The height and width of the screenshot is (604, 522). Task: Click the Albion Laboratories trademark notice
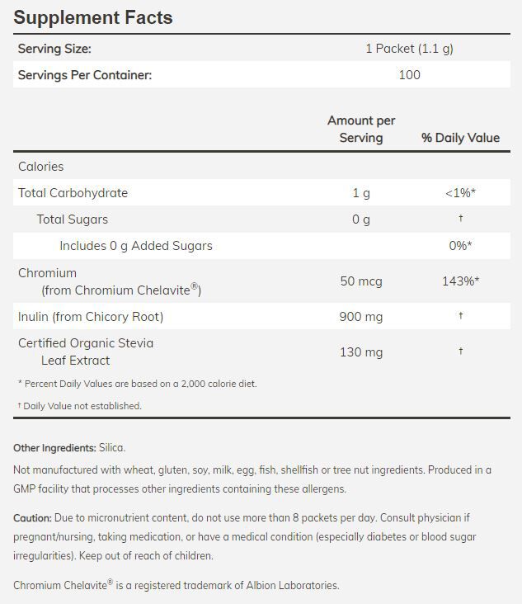pos(176,586)
